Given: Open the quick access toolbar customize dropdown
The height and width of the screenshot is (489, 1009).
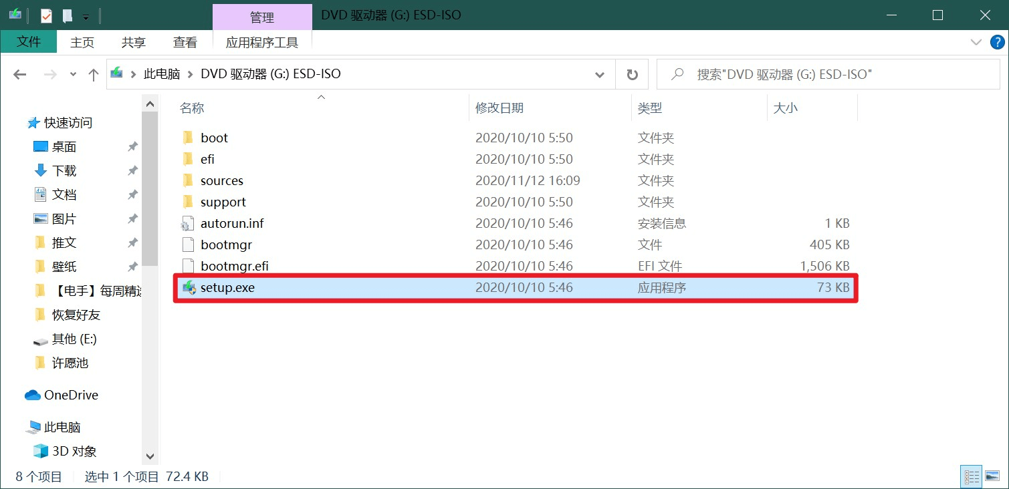Looking at the screenshot, I should coord(86,15).
